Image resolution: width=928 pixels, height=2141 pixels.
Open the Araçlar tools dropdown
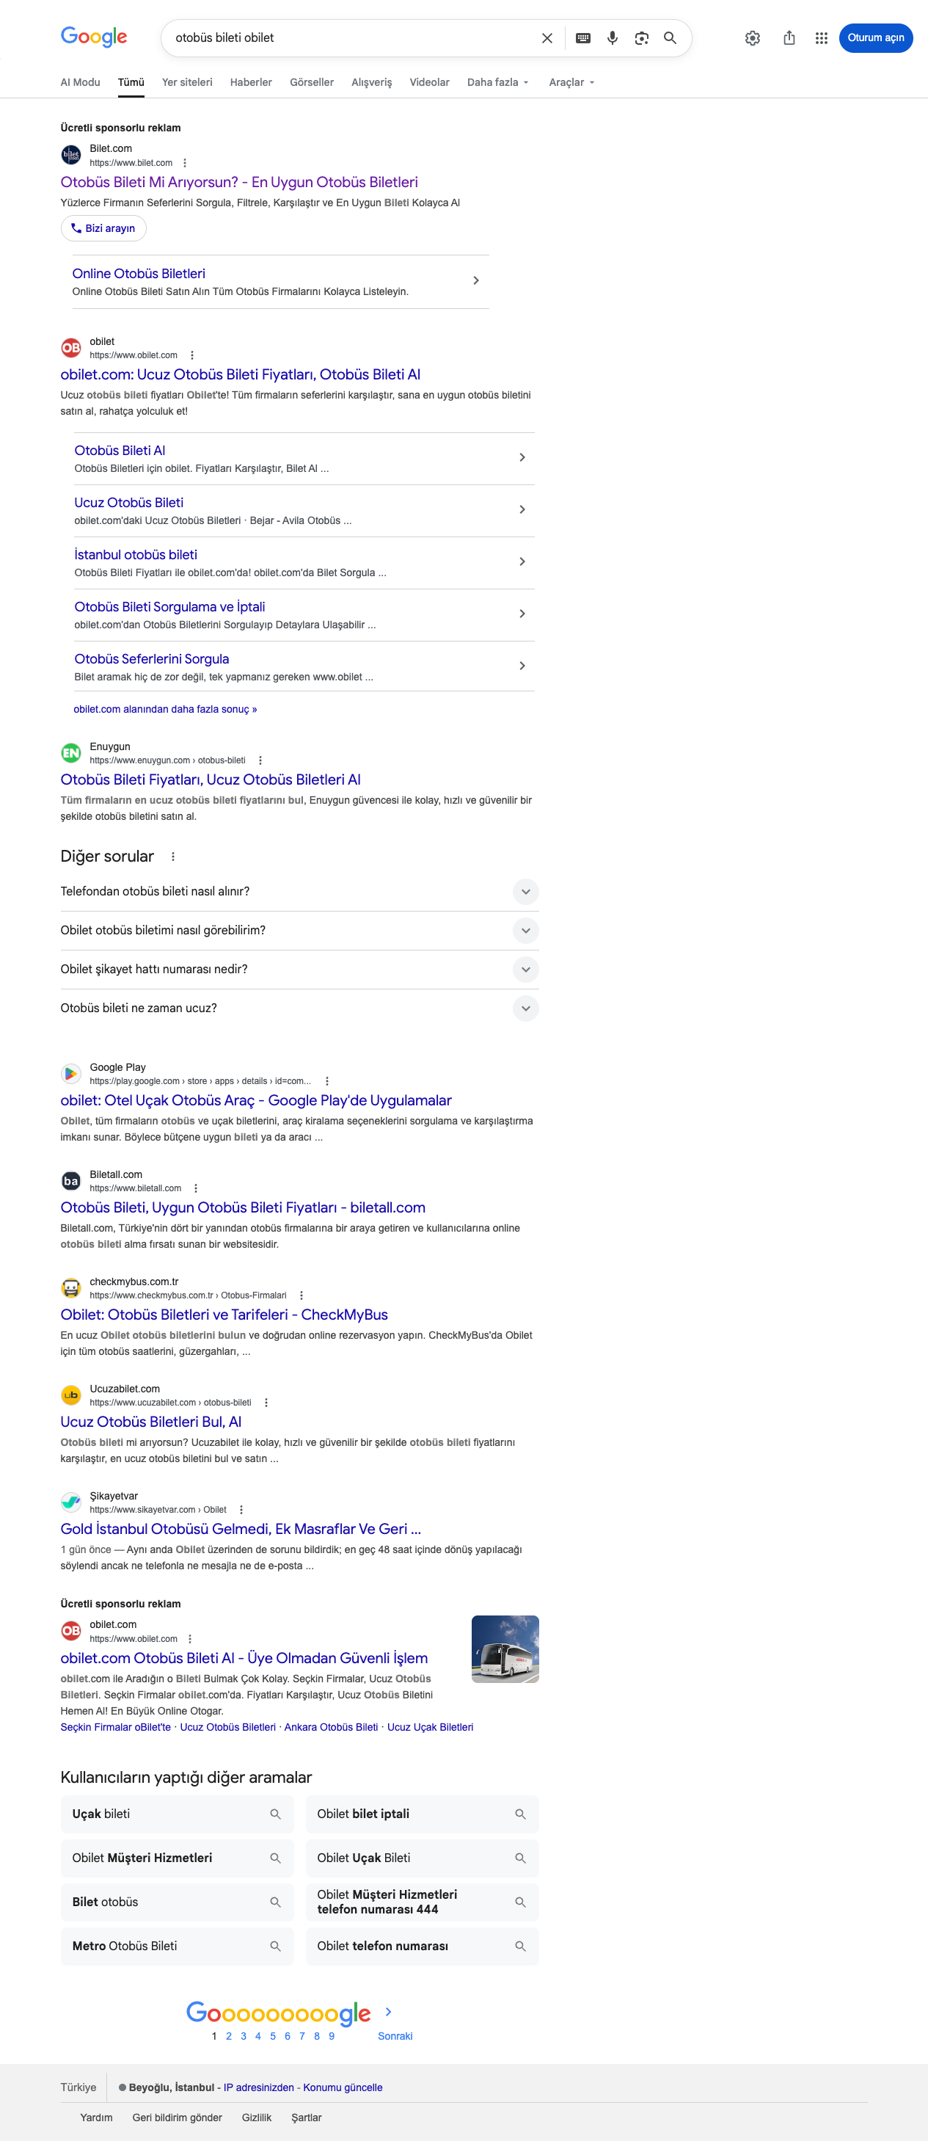point(571,82)
